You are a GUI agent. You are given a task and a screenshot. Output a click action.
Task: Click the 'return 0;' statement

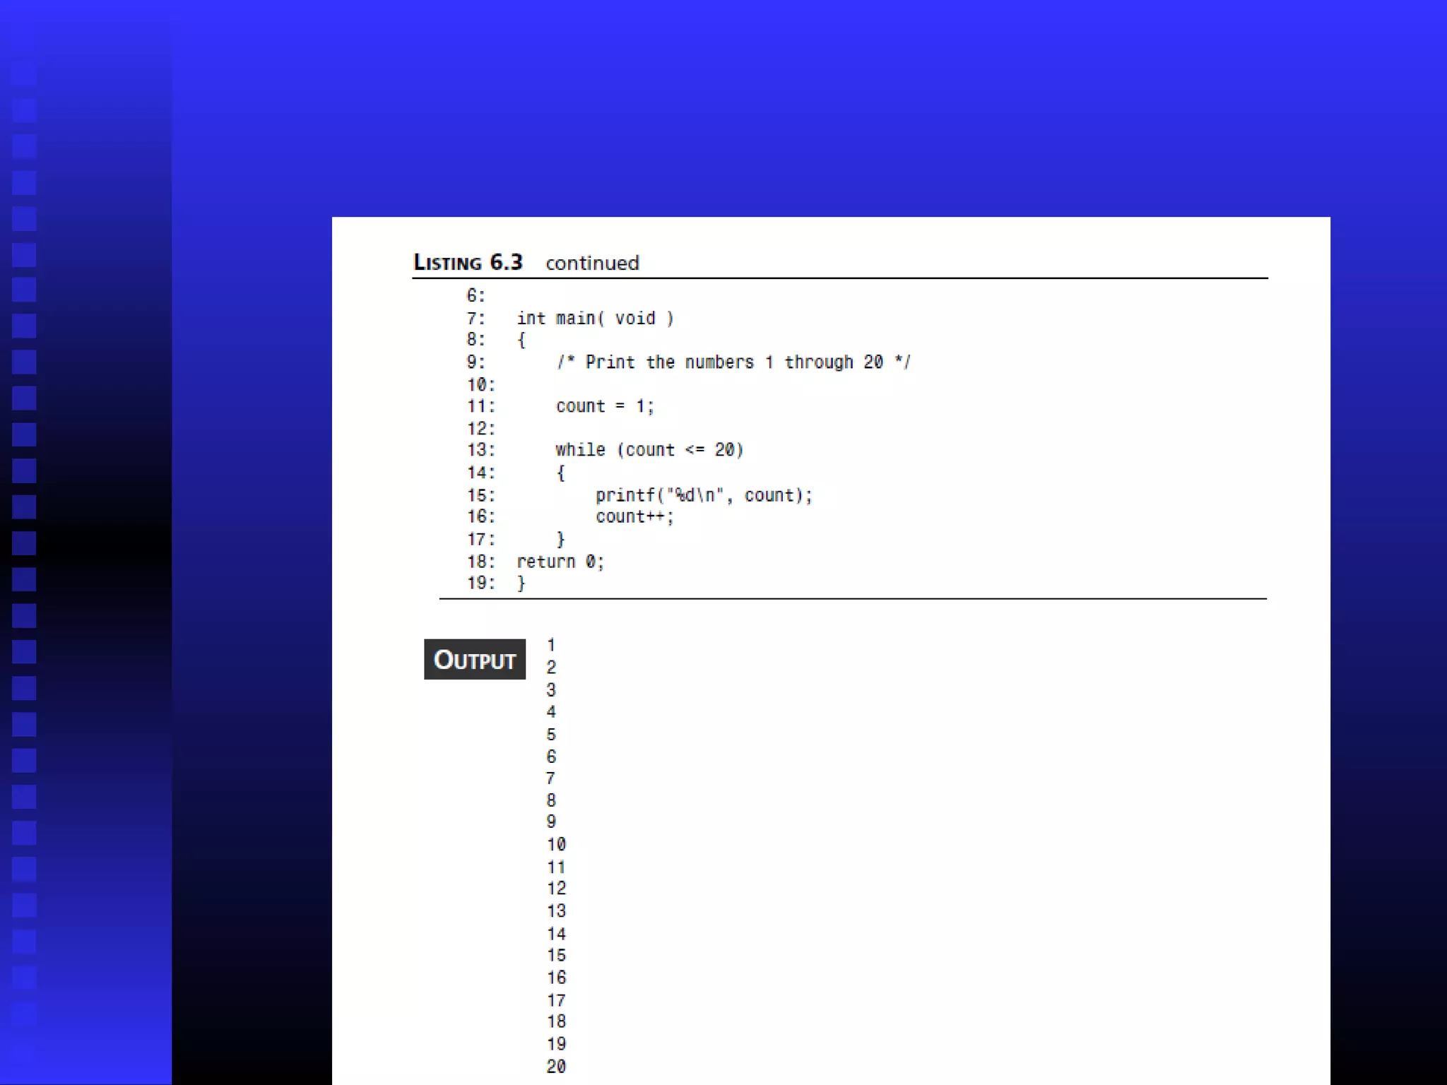[x=560, y=562]
